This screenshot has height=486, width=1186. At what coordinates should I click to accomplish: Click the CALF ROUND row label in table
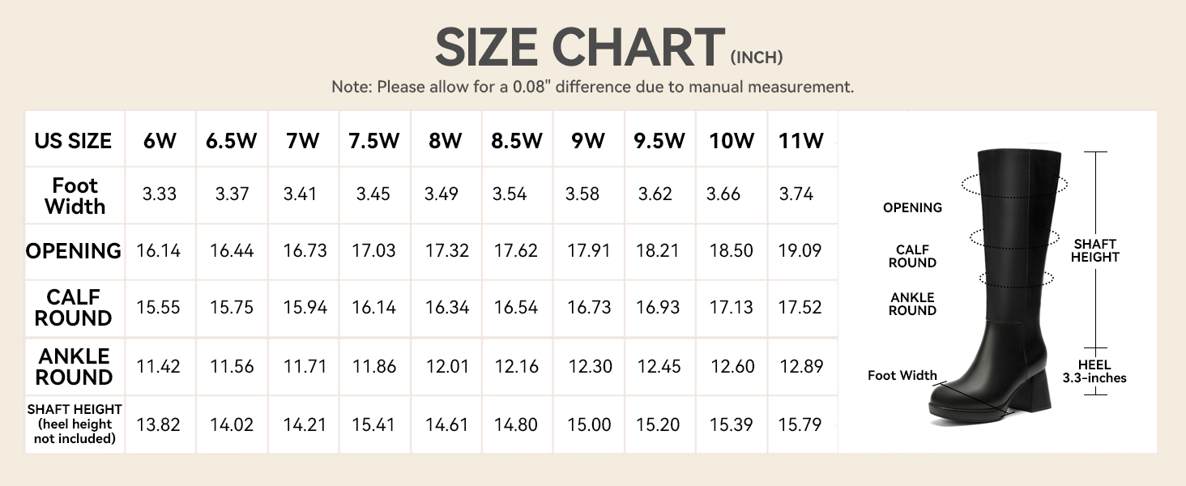click(x=74, y=308)
